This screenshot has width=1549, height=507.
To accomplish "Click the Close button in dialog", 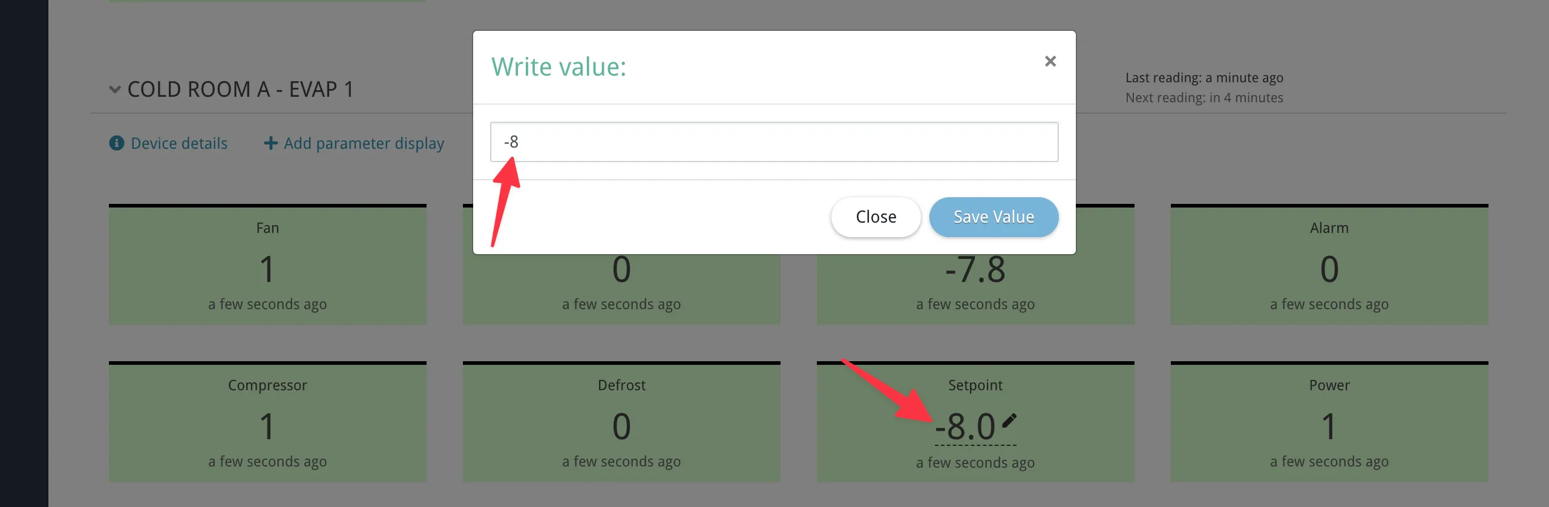I will 876,217.
